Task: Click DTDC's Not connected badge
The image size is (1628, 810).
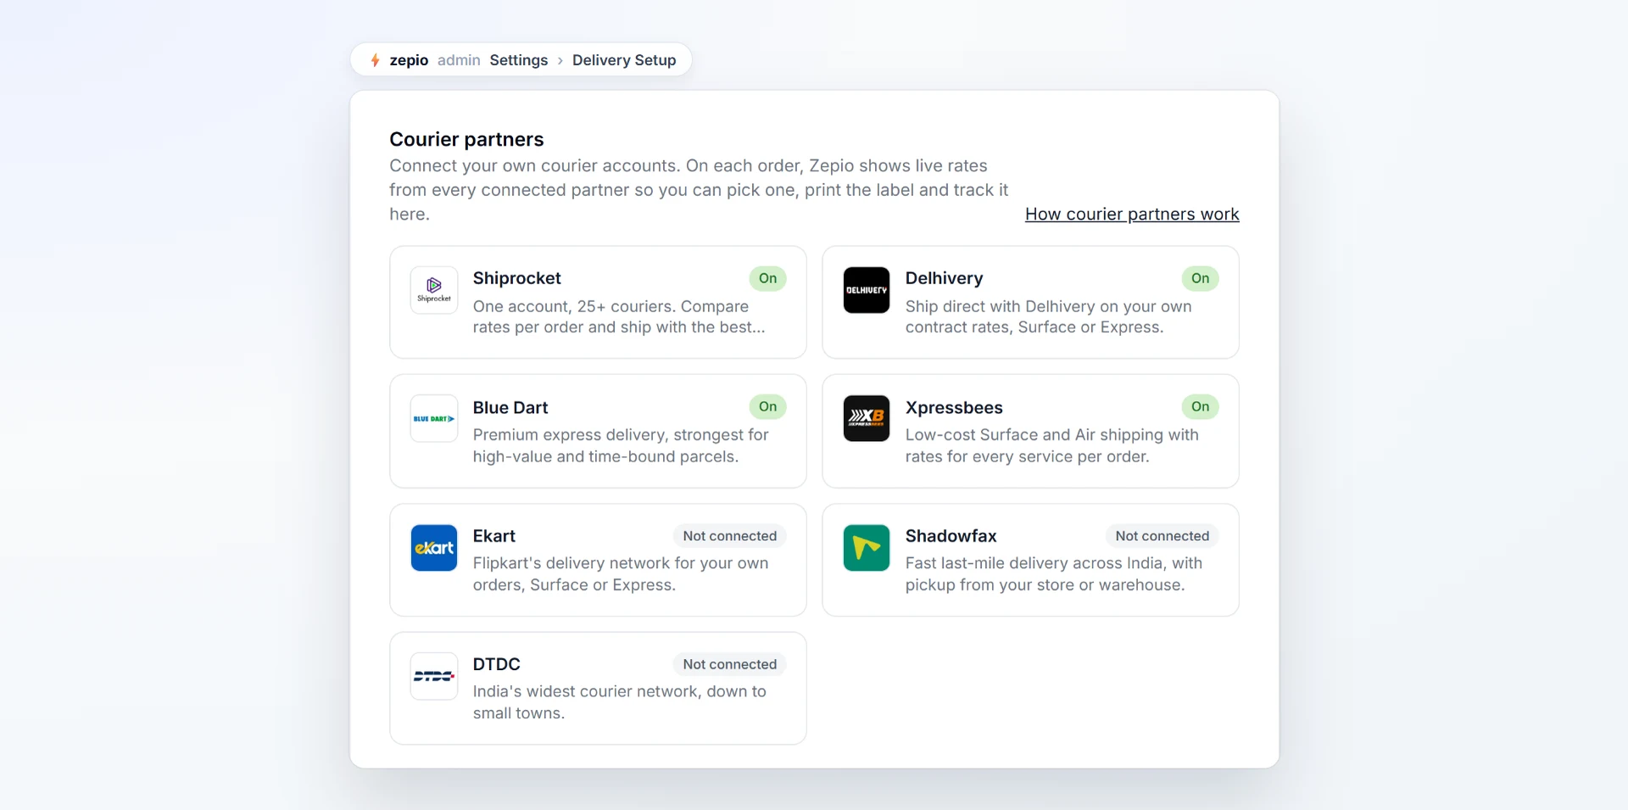Action: (730, 664)
